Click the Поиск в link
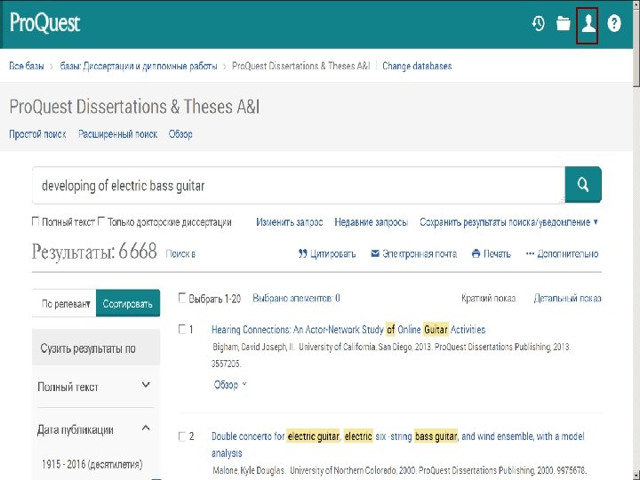 (180, 254)
